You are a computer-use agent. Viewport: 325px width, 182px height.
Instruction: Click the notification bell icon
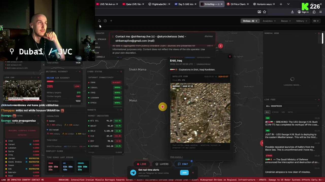99,21
